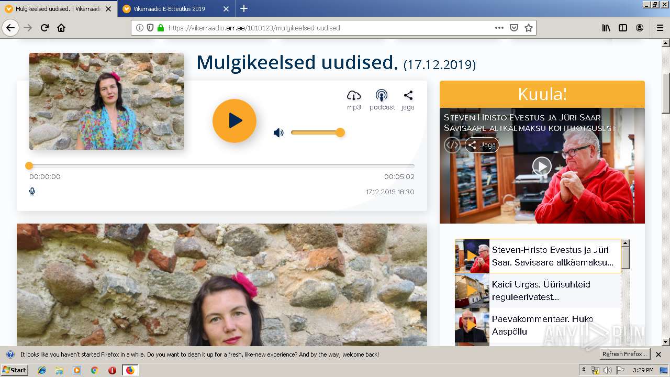Click the audio progress bar

[222, 165]
